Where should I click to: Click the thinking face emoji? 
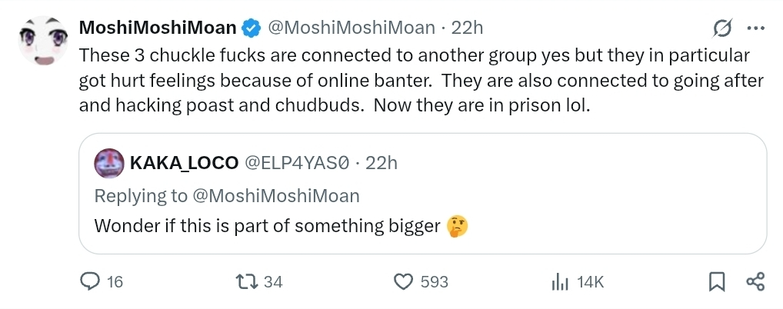coord(458,226)
